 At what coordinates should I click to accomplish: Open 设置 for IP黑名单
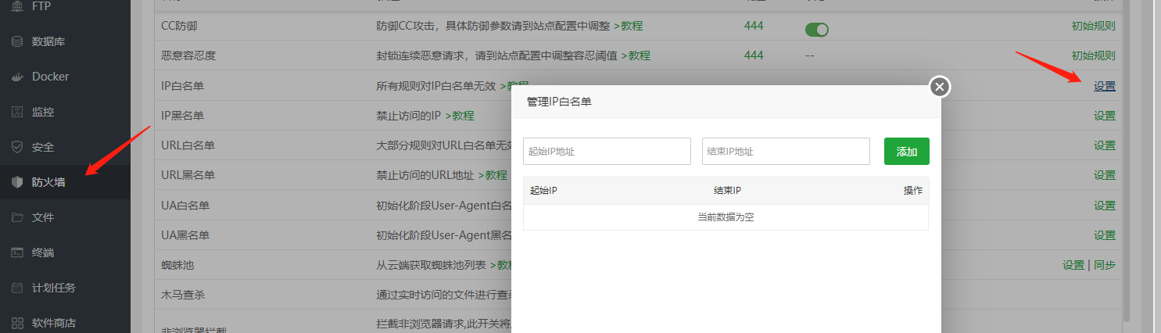tap(1105, 116)
